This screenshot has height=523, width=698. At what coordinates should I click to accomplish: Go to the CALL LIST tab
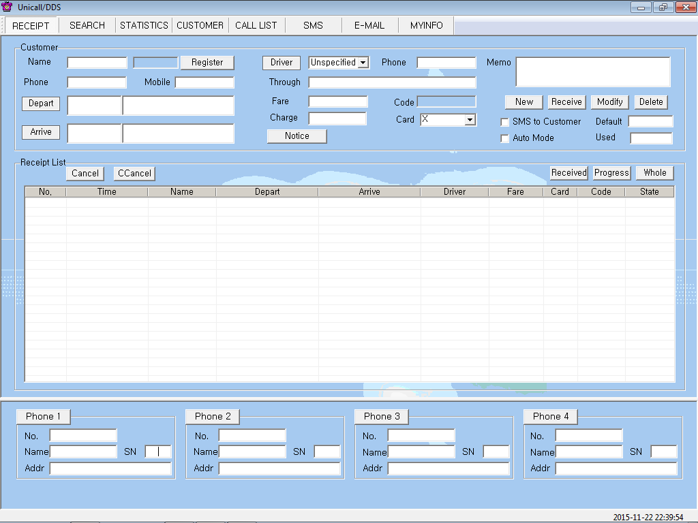[x=256, y=25]
